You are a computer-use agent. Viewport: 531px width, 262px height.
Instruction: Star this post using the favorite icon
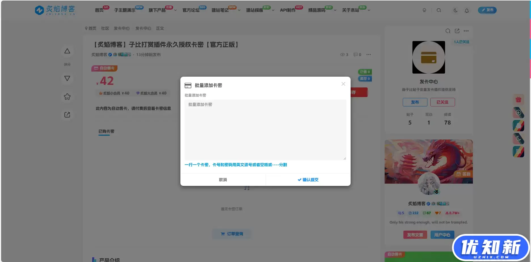pyautogui.click(x=67, y=96)
